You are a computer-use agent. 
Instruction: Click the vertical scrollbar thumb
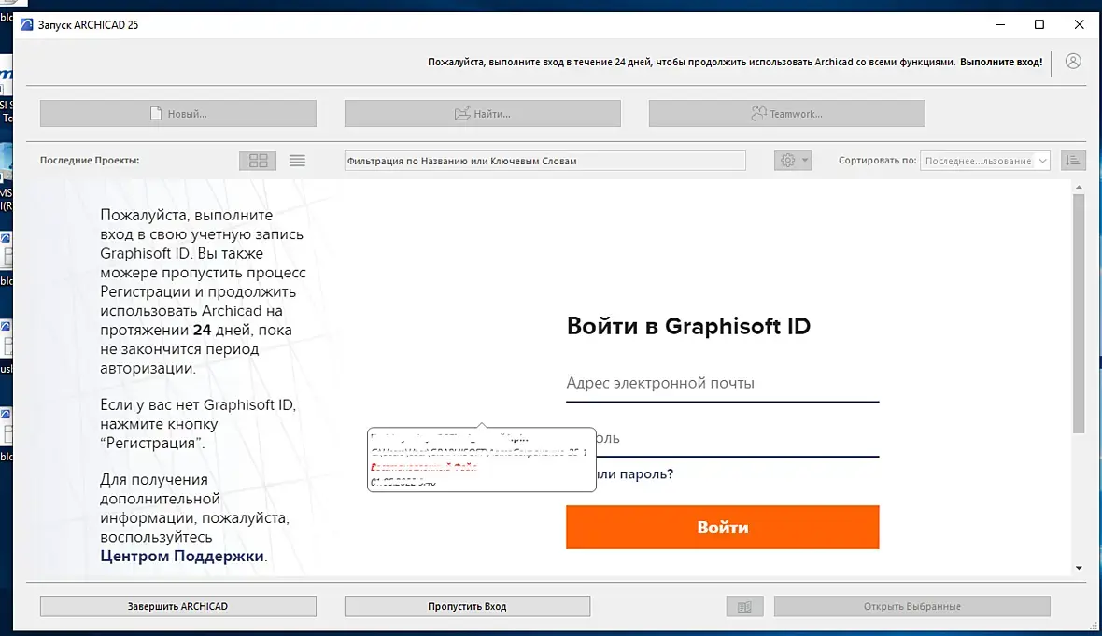click(x=1079, y=314)
